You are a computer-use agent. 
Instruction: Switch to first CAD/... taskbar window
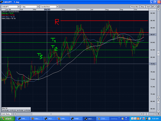(x=49, y=119)
